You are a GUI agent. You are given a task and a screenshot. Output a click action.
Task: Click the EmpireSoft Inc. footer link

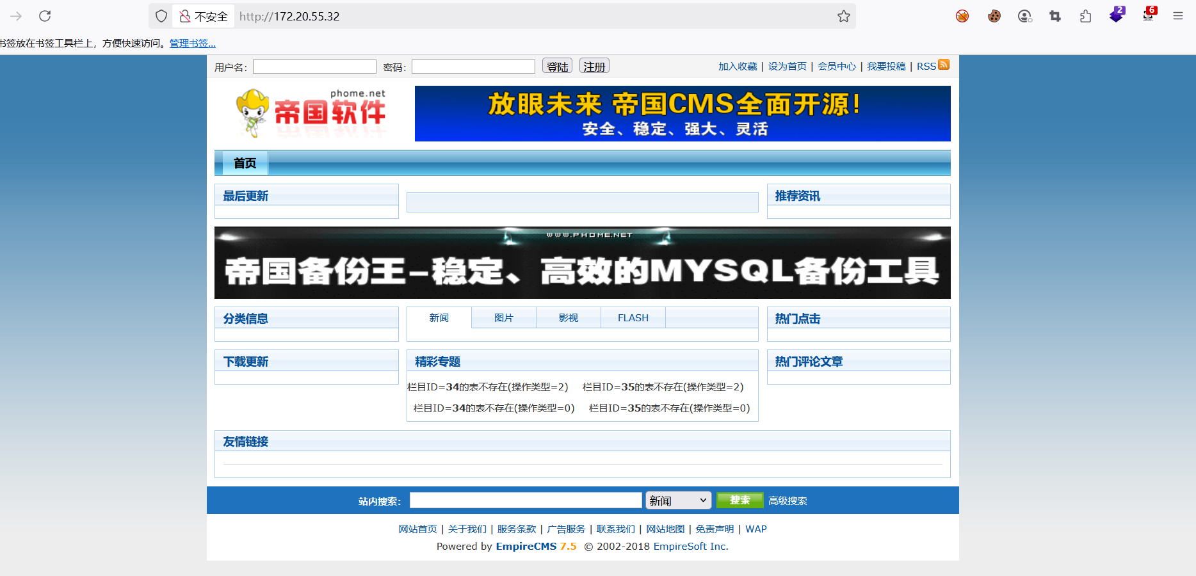click(x=690, y=547)
